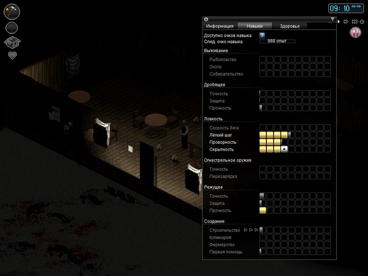Image resolution: width=368 pixels, height=276 pixels.
Task: Select the Рыболовство skill label
Action: (223, 60)
